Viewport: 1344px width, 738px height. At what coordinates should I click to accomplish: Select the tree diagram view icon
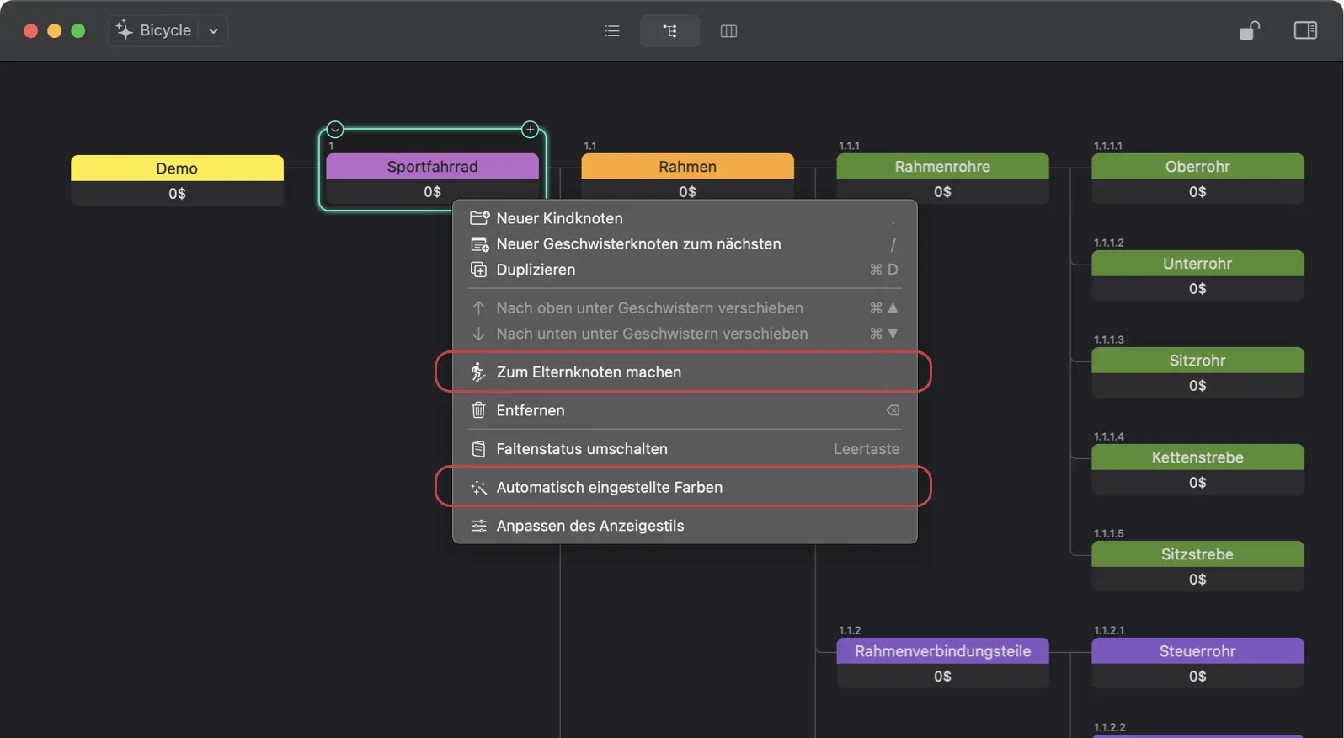669,31
